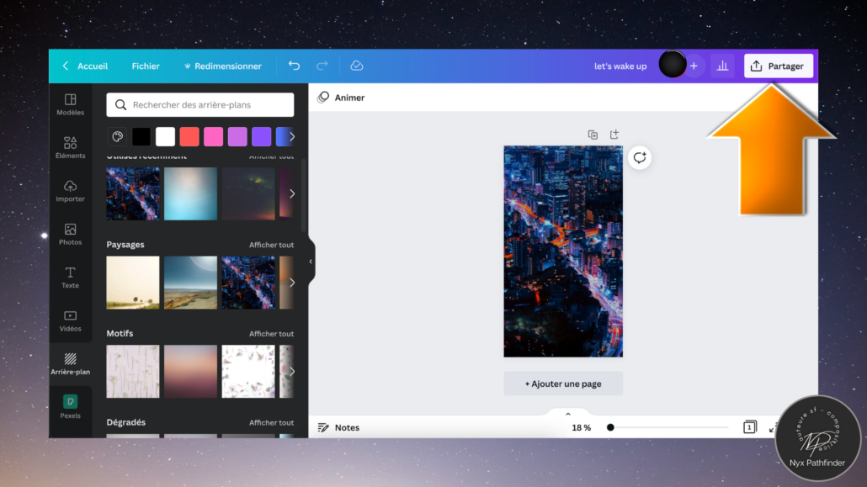This screenshot has height=487, width=867.
Task: Show all Dégradés backgrounds
Action: pos(271,422)
